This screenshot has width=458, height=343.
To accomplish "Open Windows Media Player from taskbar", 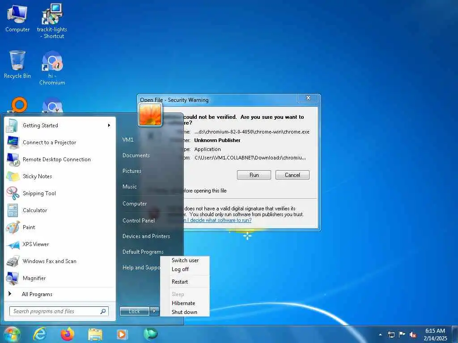I will pyautogui.click(x=122, y=334).
